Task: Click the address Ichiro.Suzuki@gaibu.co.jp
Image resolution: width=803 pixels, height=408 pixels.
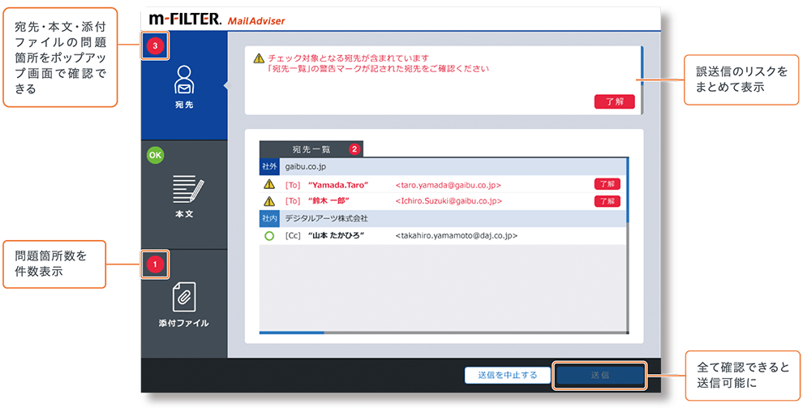Action: pos(449,201)
